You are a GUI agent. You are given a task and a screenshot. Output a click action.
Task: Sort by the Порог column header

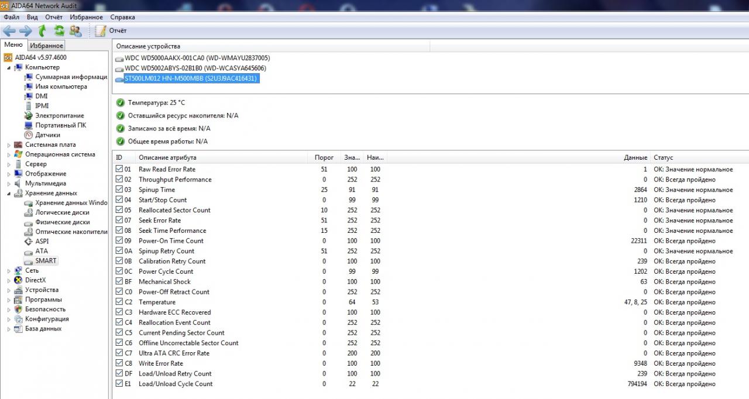(324, 157)
